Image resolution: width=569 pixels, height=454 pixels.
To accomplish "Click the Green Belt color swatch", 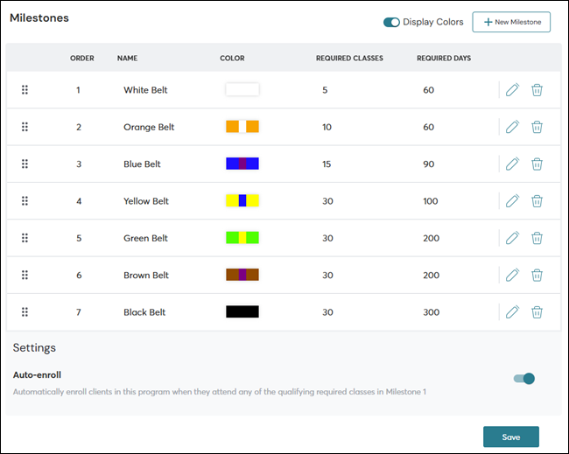I will point(242,238).
